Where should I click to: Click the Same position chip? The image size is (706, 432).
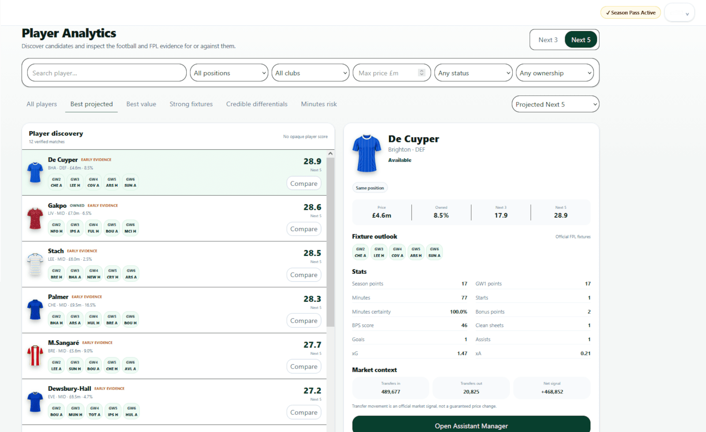370,188
